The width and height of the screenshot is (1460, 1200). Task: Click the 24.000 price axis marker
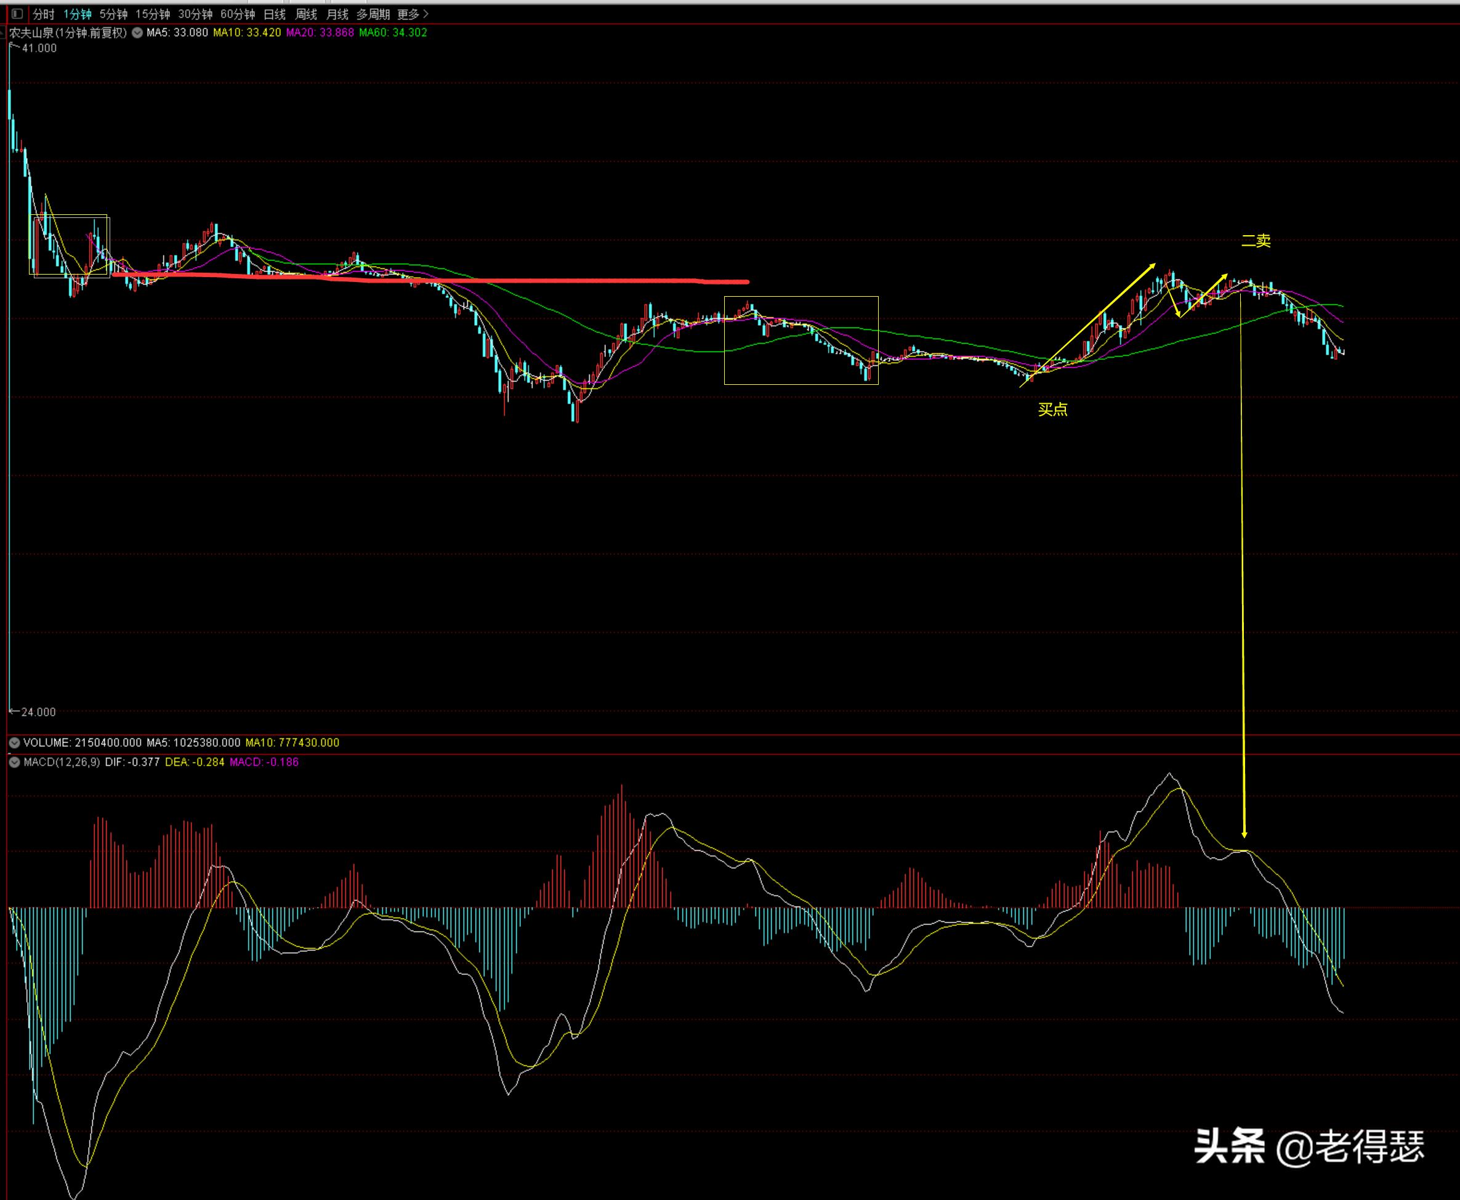[x=38, y=712]
